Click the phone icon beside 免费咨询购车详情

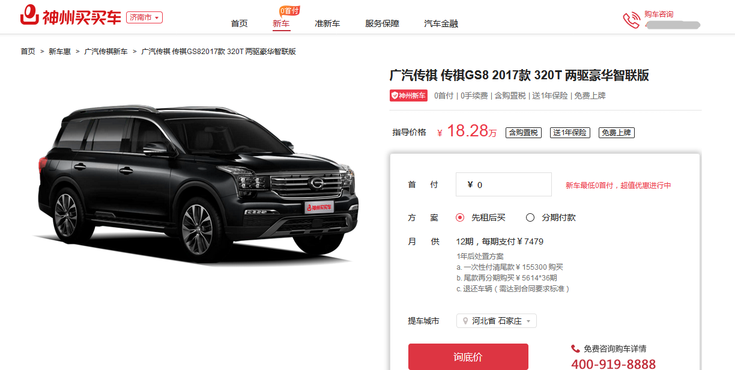point(575,348)
